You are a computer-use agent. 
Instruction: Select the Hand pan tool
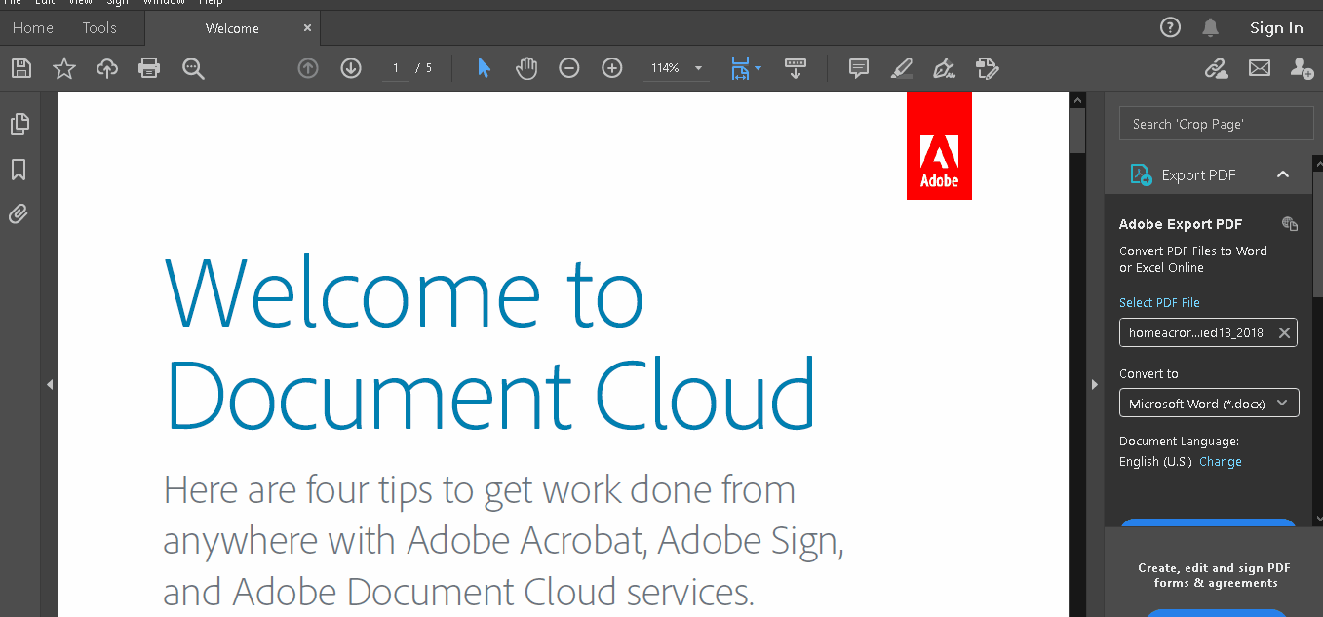(x=526, y=68)
